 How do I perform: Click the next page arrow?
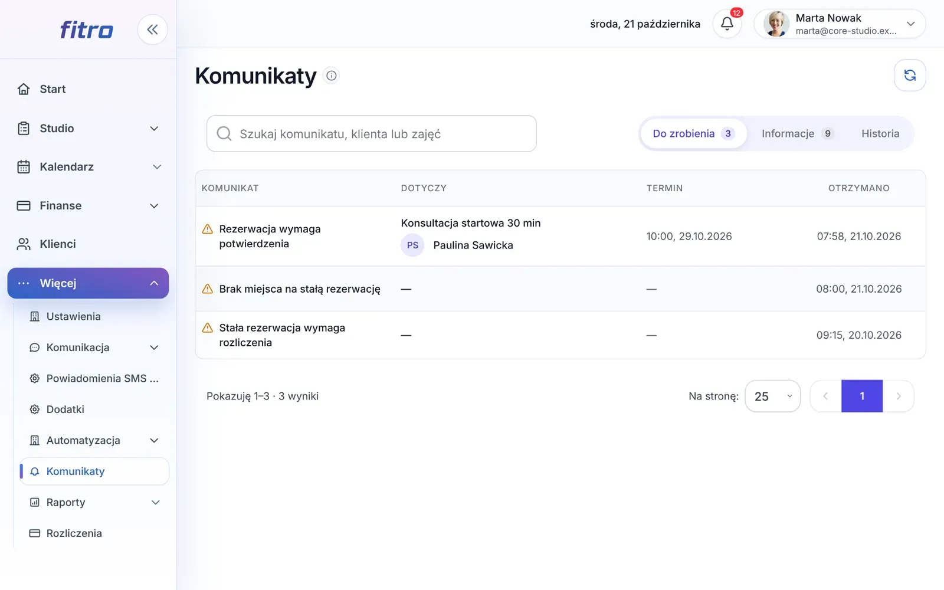tap(899, 396)
